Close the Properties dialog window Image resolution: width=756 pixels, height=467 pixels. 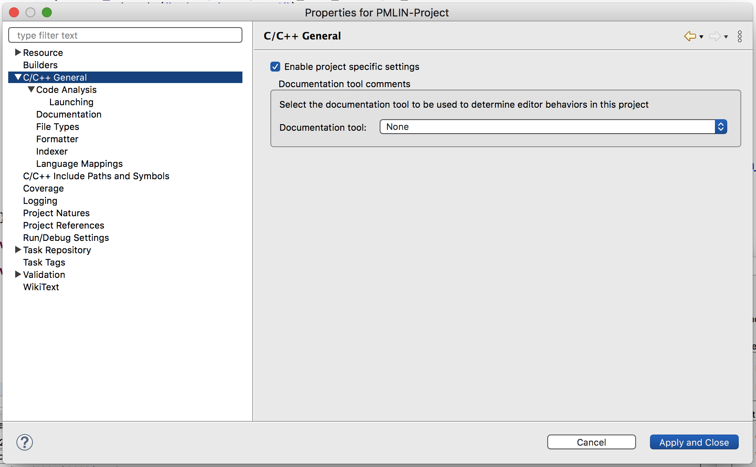(14, 12)
